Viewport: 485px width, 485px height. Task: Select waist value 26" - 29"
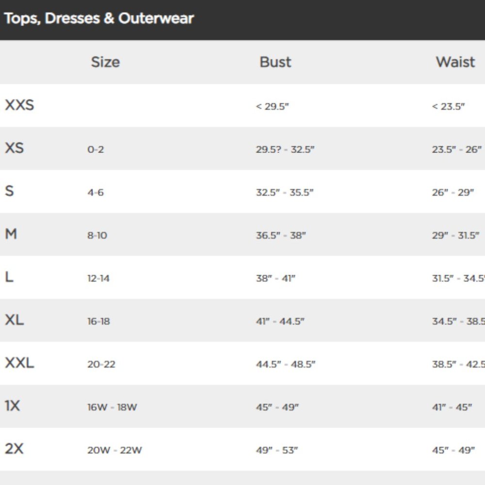453,193
